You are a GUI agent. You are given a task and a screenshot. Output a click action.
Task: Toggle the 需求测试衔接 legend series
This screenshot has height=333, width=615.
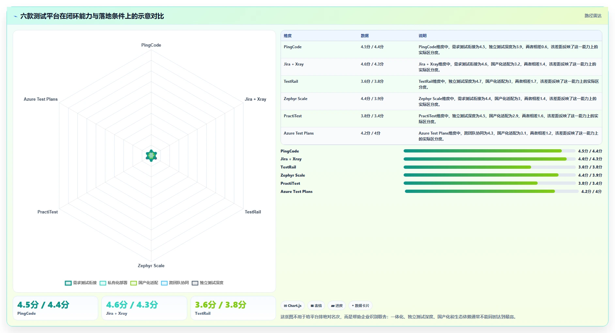click(81, 283)
